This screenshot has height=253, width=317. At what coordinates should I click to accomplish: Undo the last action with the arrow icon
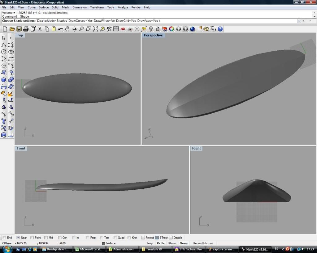[x=60, y=29]
